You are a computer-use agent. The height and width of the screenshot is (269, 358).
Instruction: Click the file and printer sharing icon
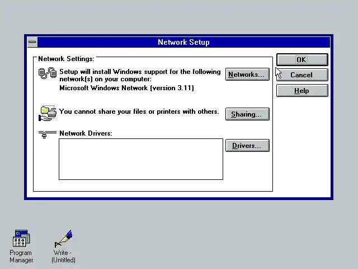pos(48,113)
